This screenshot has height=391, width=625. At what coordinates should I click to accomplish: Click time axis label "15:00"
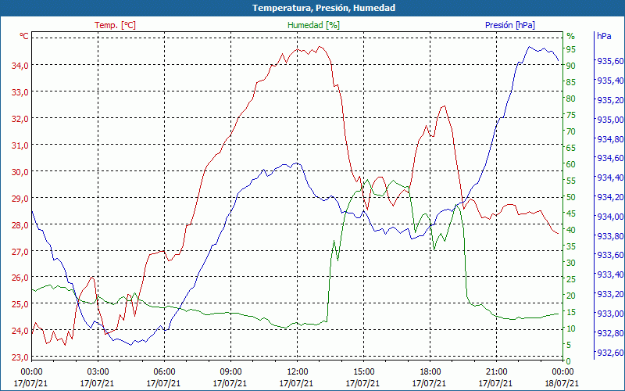tap(363, 372)
